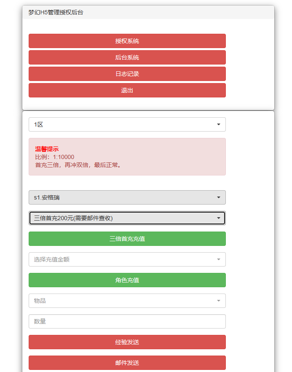
Task: Go to 日志记录 log records
Action: pos(127,74)
